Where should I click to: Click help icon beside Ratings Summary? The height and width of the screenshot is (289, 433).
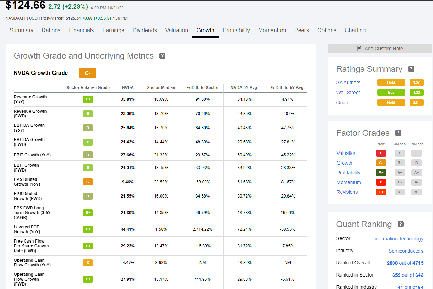click(x=411, y=69)
